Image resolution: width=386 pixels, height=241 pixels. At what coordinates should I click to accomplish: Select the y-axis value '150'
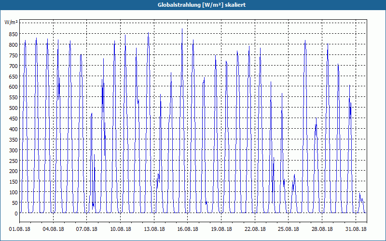[14, 182]
